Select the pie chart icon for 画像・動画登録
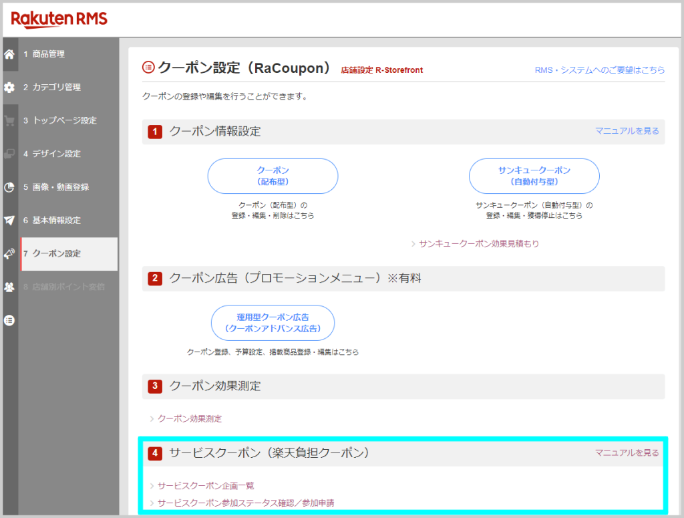This screenshot has width=684, height=518. pyautogui.click(x=9, y=187)
